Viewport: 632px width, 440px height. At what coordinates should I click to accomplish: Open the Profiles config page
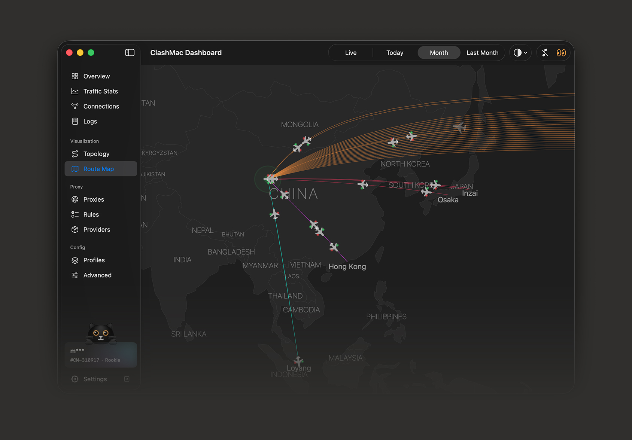[101, 260]
